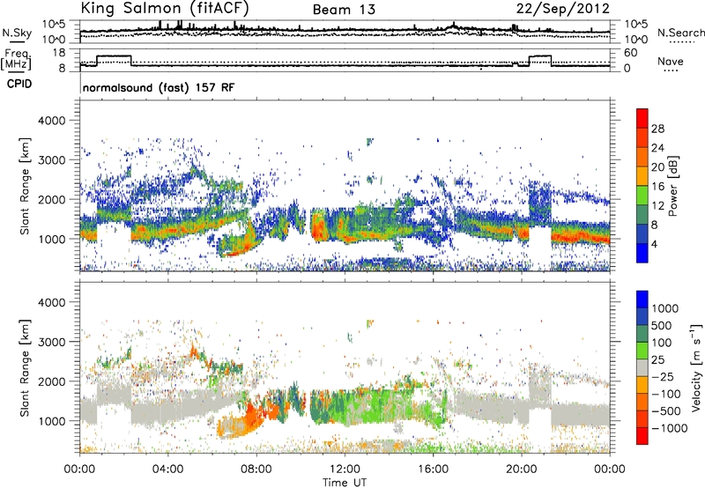Click the 'Freq. [MHz]' axis label

click(x=16, y=59)
